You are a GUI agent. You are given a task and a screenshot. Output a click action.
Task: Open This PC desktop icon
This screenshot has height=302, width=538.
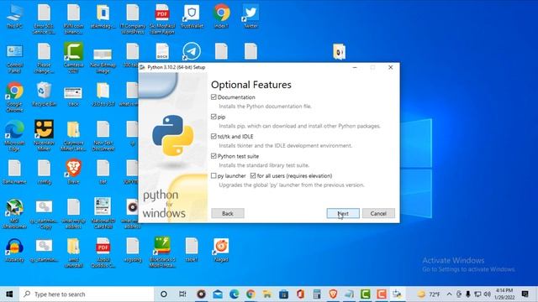point(14,17)
